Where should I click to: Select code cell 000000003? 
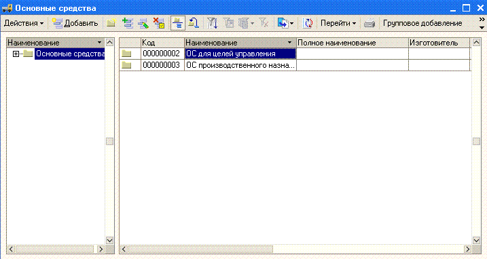coord(162,65)
